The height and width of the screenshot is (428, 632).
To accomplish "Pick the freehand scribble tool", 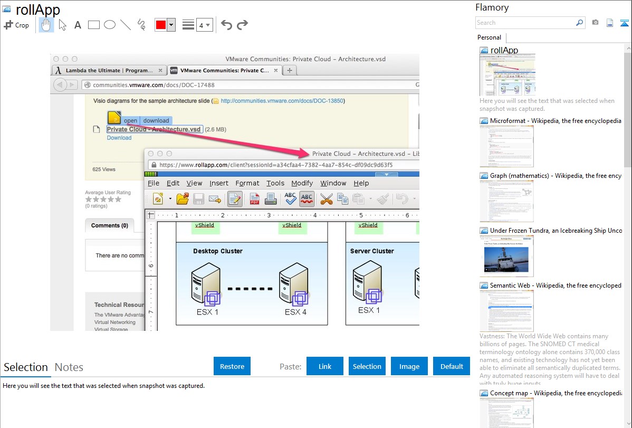I will click(x=141, y=25).
